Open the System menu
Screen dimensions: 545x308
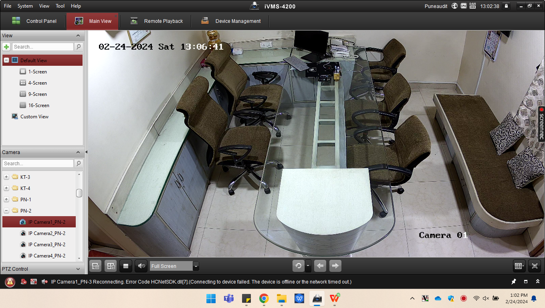coord(25,6)
